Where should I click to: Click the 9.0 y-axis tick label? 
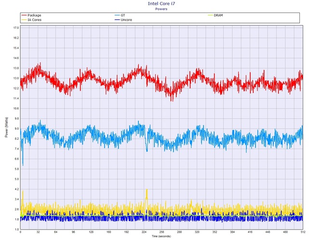[17, 129]
